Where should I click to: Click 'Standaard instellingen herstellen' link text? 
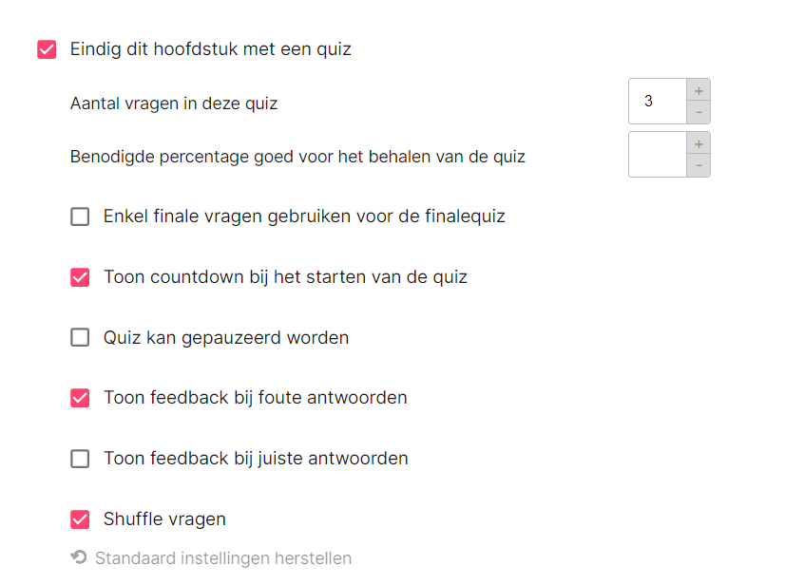click(223, 558)
